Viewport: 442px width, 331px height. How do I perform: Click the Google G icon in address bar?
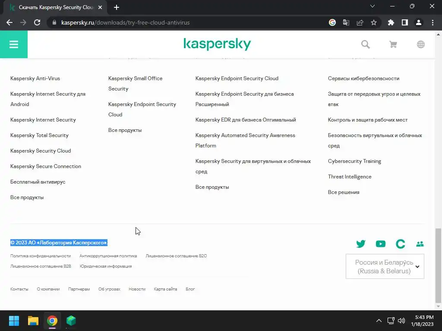pyautogui.click(x=332, y=22)
